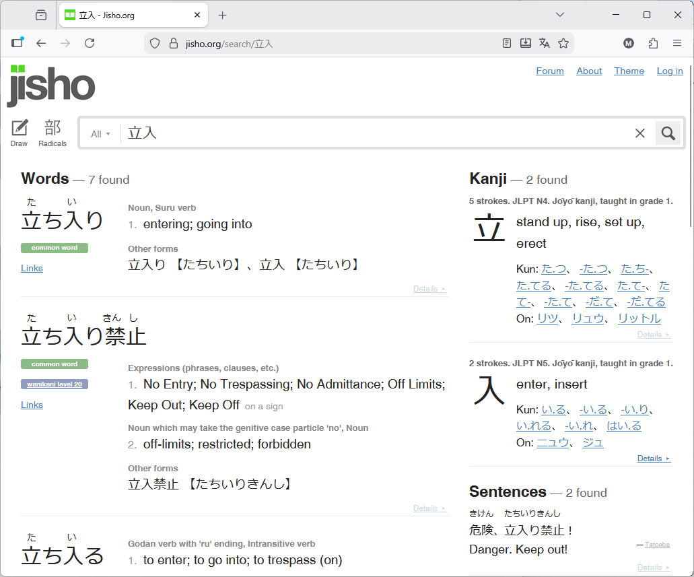
Task: Select the 立入 Jisho.org tab
Action: (128, 14)
